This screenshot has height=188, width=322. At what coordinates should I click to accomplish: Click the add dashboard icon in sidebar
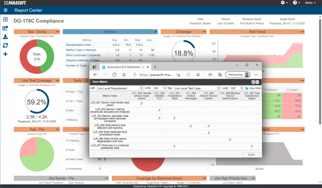[x=5, y=19]
